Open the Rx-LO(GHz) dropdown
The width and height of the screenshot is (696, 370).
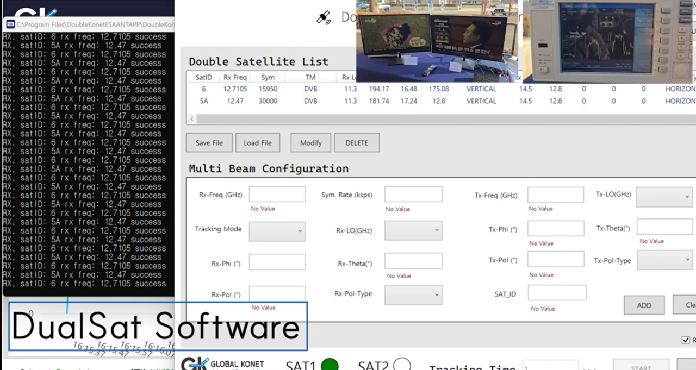[413, 230]
